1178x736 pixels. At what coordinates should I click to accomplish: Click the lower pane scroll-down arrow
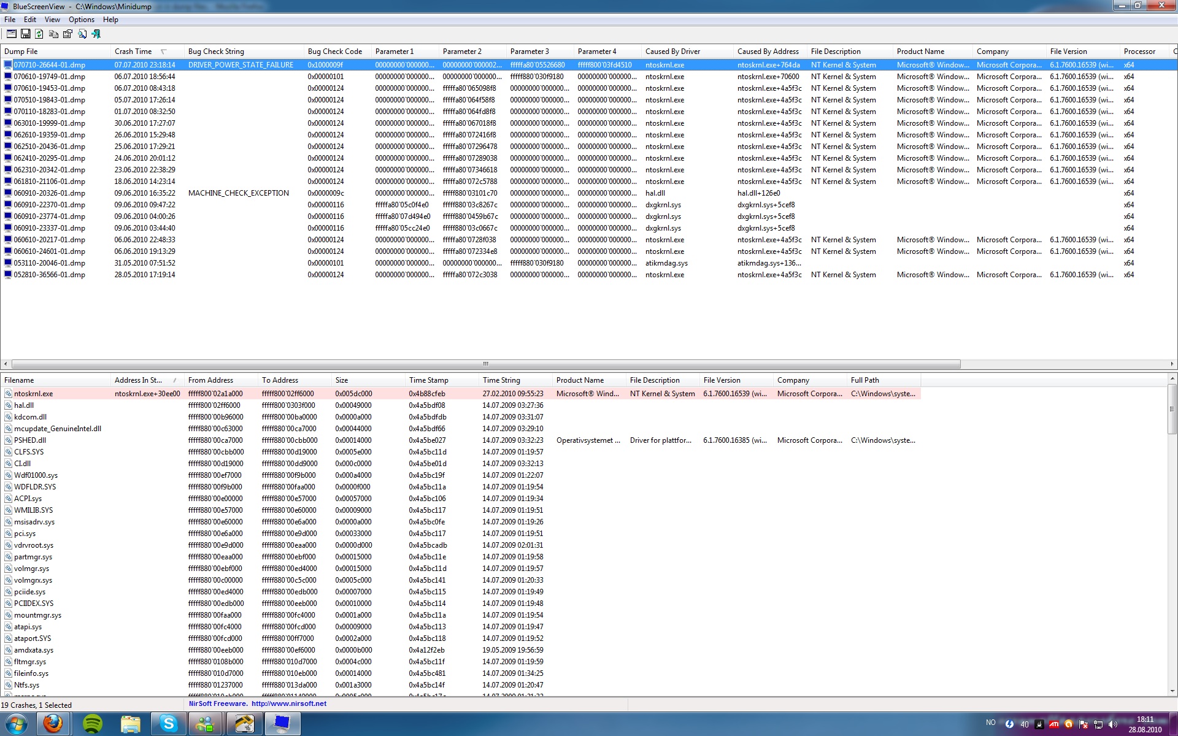tap(1172, 691)
